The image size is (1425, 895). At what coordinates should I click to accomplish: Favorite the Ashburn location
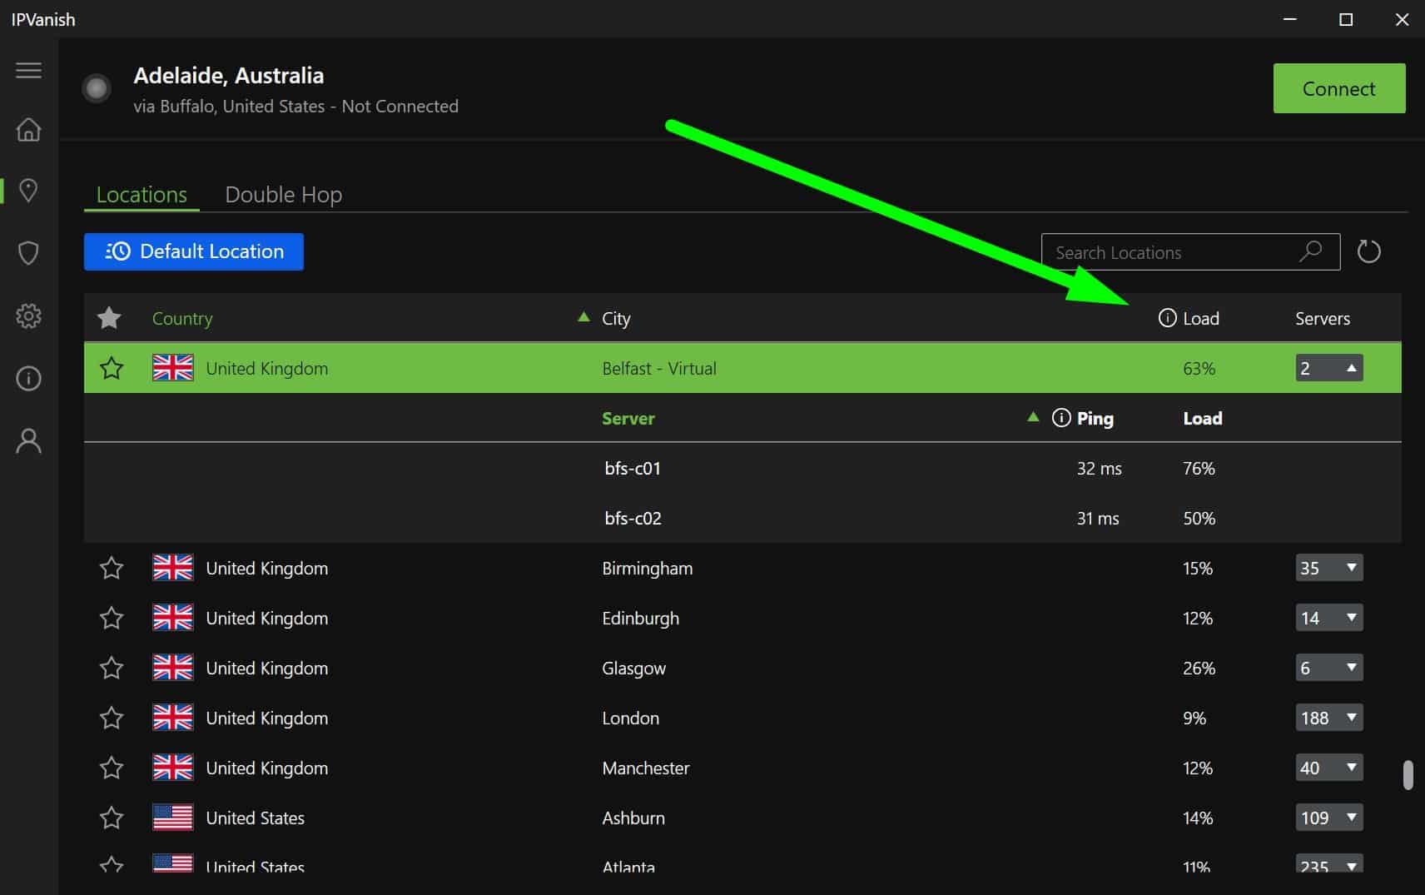[112, 818]
